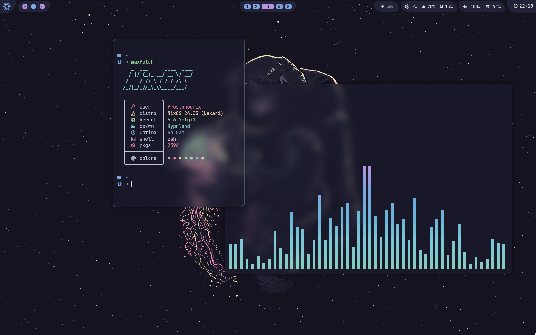Pause the currently playing media

33,6
